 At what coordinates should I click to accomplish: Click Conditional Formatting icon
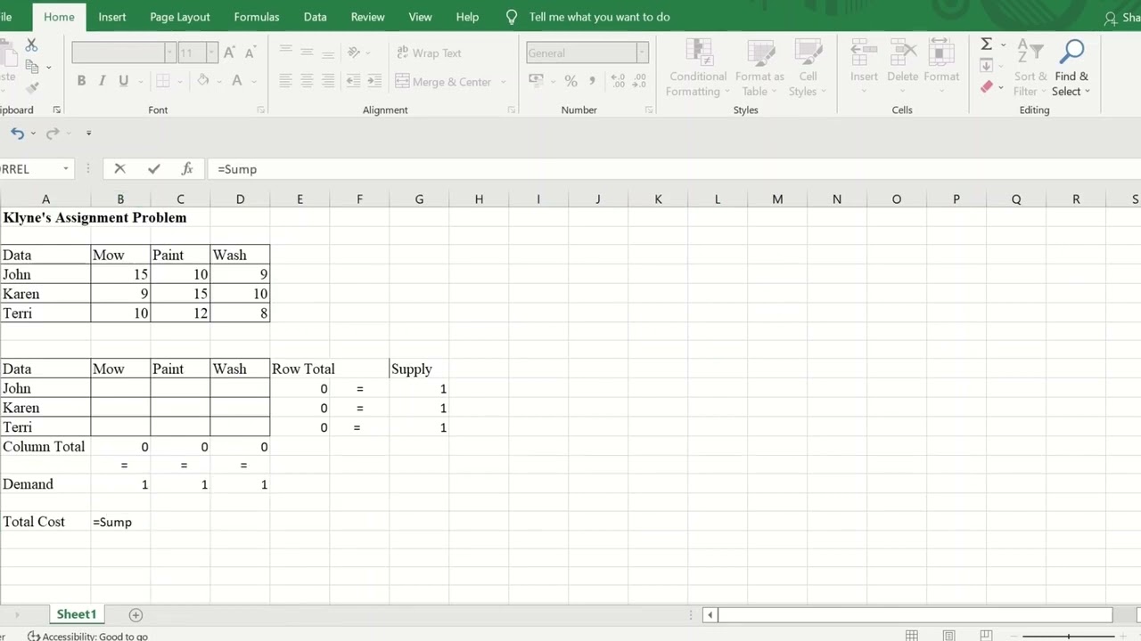click(698, 52)
